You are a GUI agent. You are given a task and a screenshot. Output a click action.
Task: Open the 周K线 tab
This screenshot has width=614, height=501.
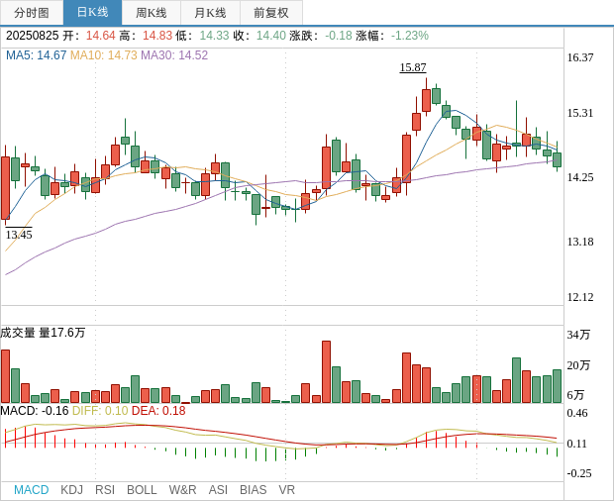(152, 13)
